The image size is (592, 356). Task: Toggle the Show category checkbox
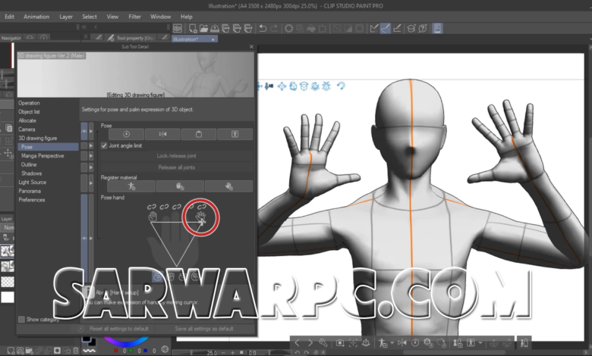coord(21,319)
